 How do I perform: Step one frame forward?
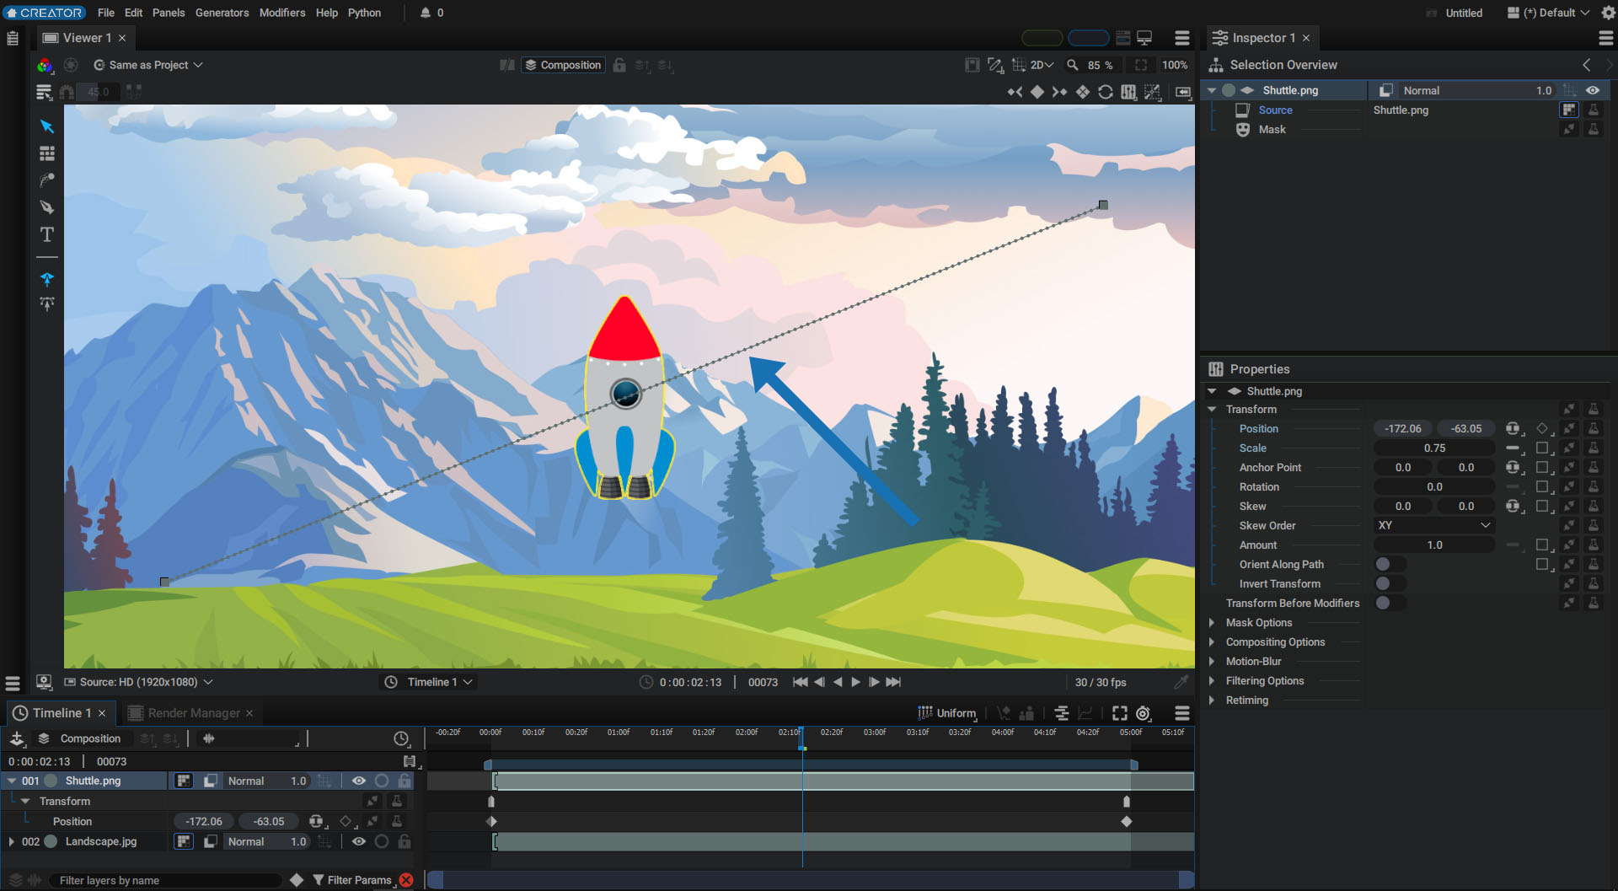click(x=875, y=682)
